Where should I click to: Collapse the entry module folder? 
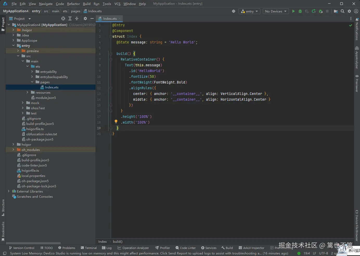pyautogui.click(x=13, y=46)
